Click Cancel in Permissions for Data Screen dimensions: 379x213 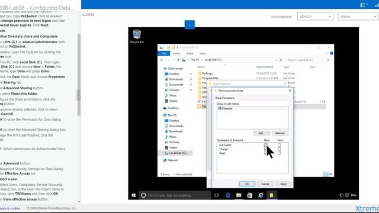(265, 184)
